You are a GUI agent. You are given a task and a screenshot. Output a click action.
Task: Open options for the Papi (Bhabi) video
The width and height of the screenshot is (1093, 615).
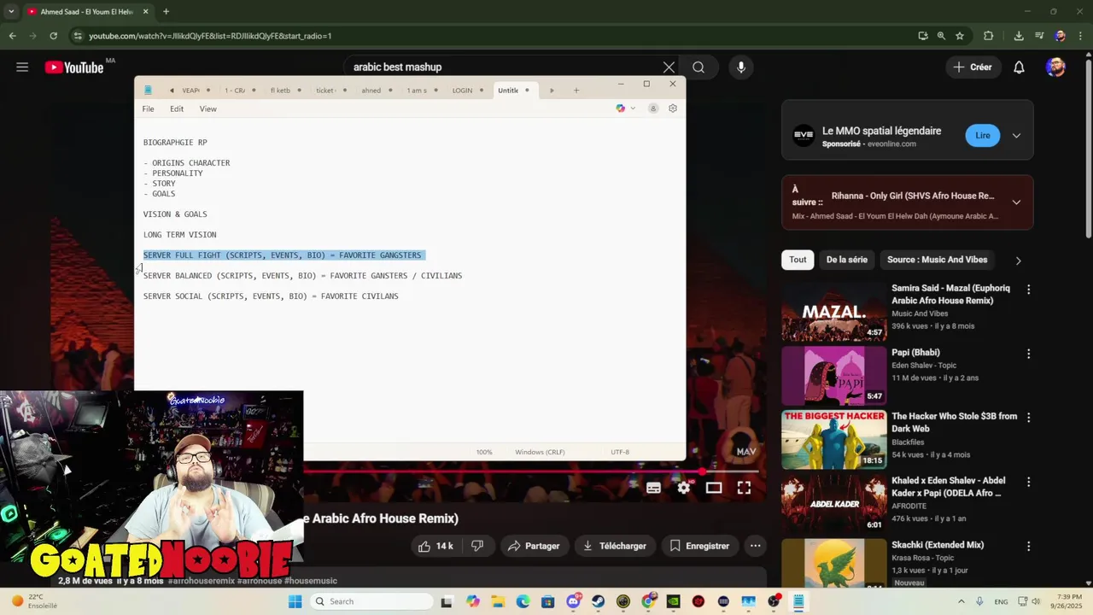pyautogui.click(x=1028, y=354)
